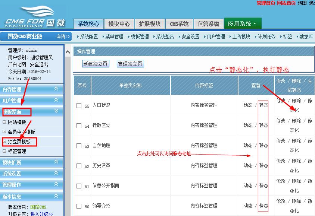This screenshot has width=315, height=216.
Task: Expand the 系统设置 sidebar section
Action: (x=32, y=174)
